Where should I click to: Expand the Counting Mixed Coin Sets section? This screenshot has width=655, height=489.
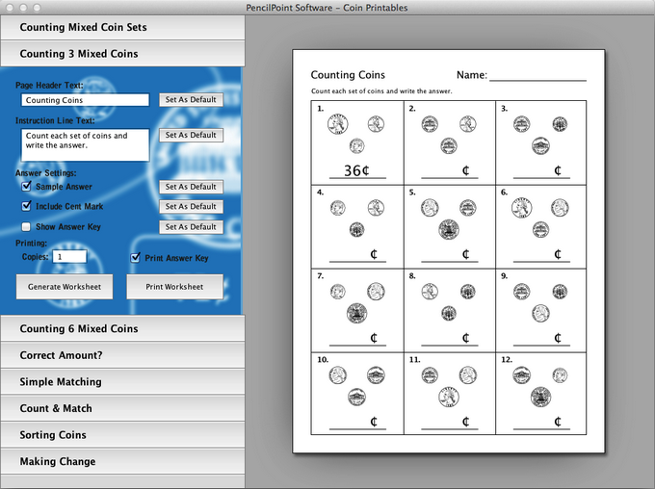pyautogui.click(x=122, y=27)
